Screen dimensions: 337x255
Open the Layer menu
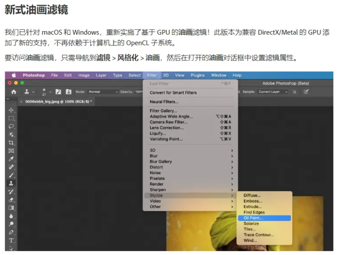pos(101,75)
